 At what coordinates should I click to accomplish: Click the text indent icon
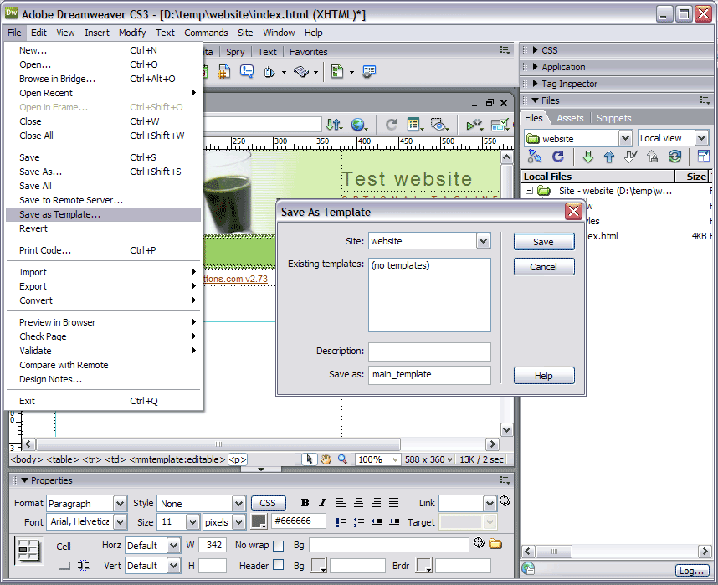click(394, 522)
